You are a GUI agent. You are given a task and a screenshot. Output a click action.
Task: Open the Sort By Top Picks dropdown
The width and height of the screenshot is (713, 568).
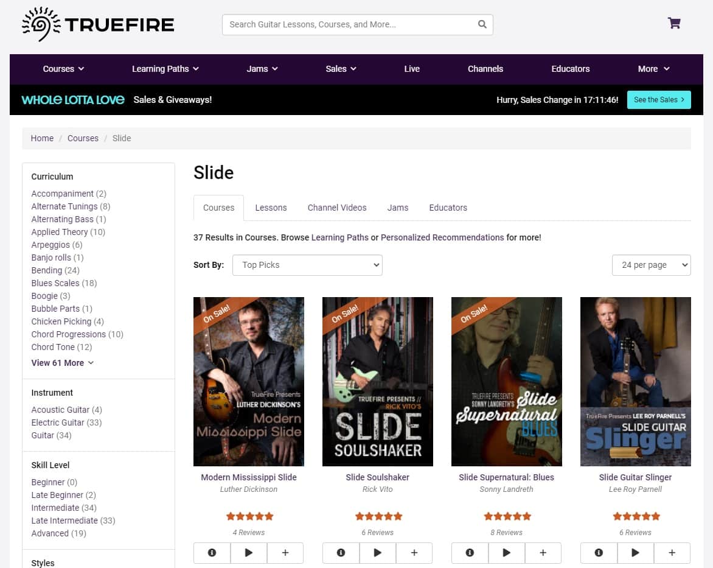click(x=307, y=265)
